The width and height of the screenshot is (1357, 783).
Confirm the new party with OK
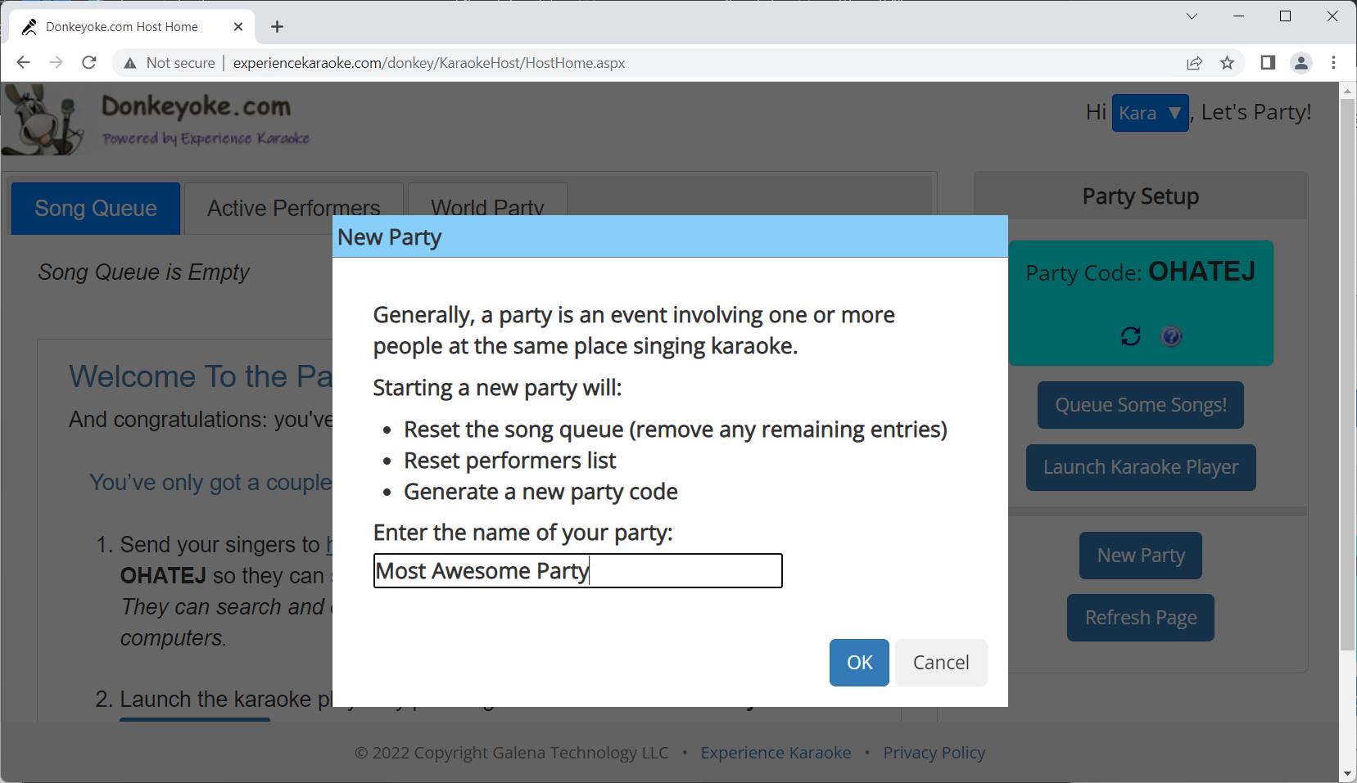click(859, 663)
